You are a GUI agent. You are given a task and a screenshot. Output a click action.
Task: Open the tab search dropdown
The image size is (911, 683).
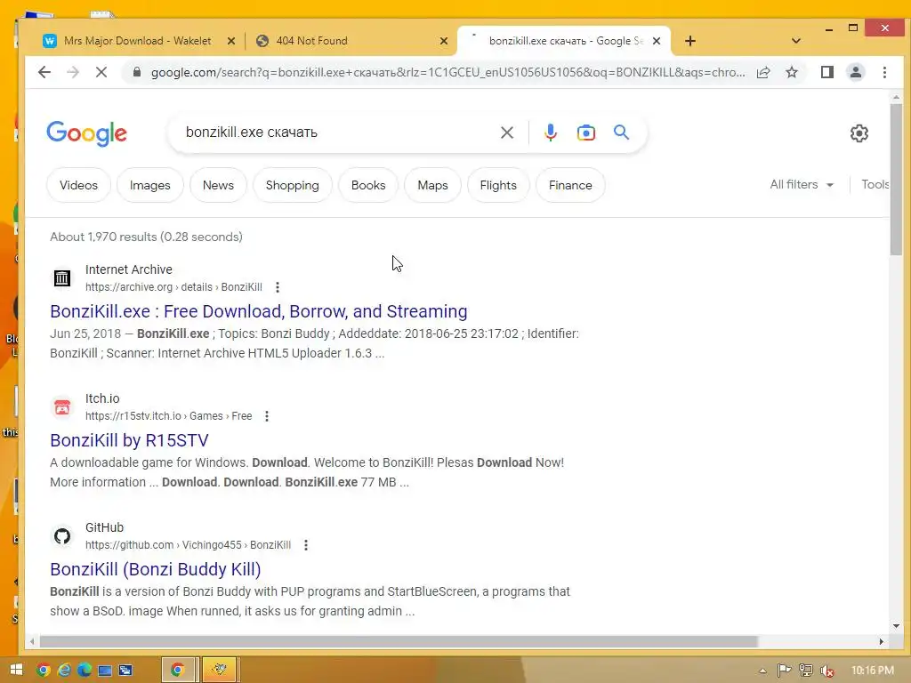796,41
